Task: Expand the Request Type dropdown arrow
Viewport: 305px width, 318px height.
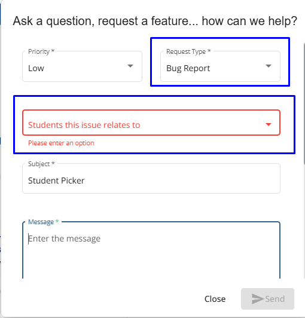Action: (269, 66)
